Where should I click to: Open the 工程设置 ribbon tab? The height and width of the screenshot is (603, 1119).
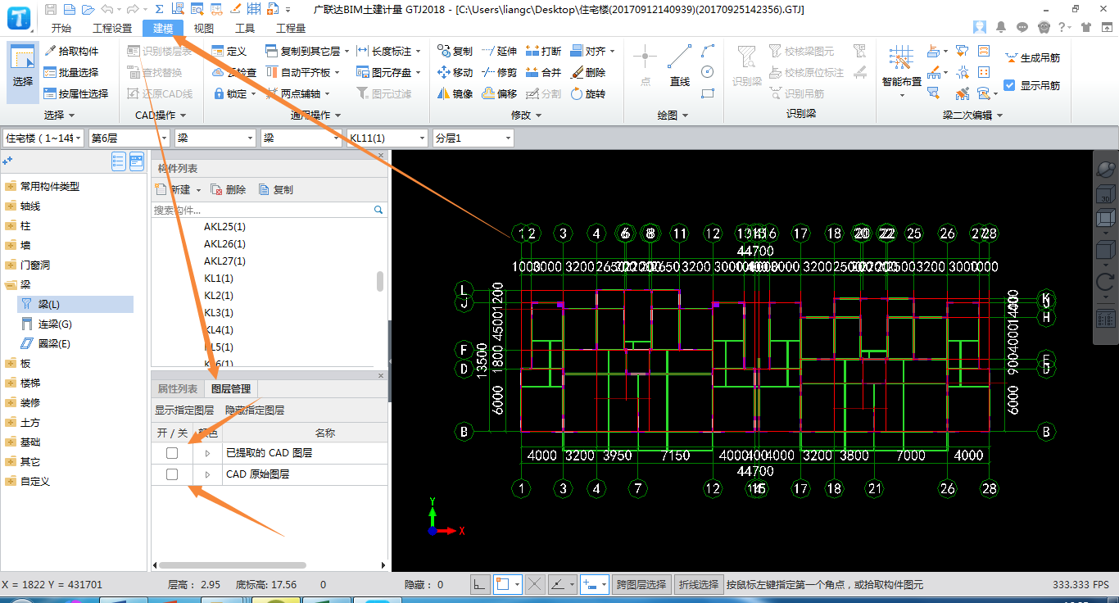pos(112,29)
